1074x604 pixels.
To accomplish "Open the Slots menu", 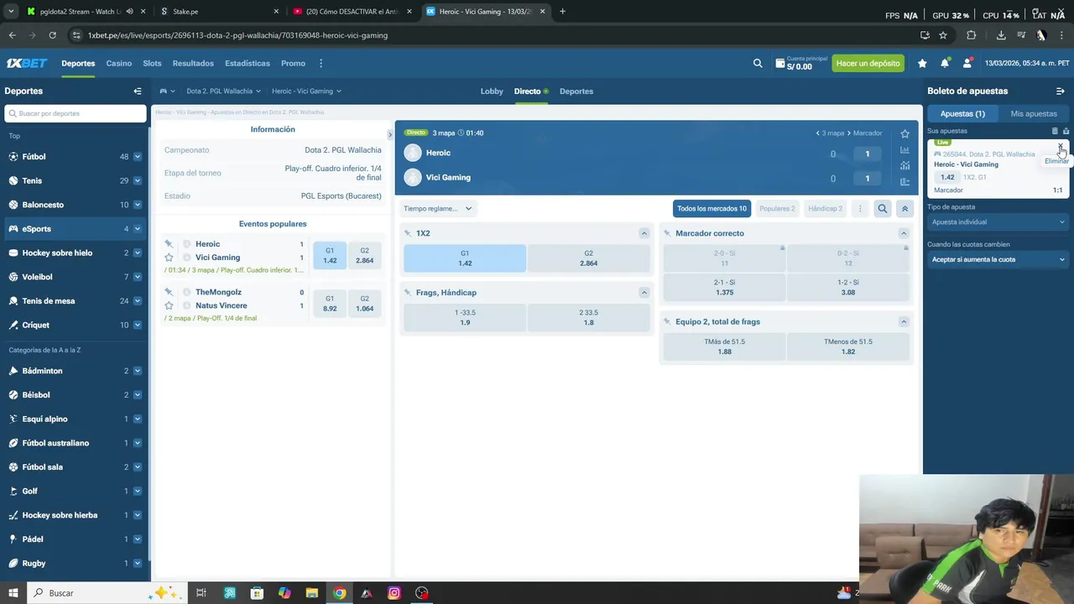I will pos(152,63).
